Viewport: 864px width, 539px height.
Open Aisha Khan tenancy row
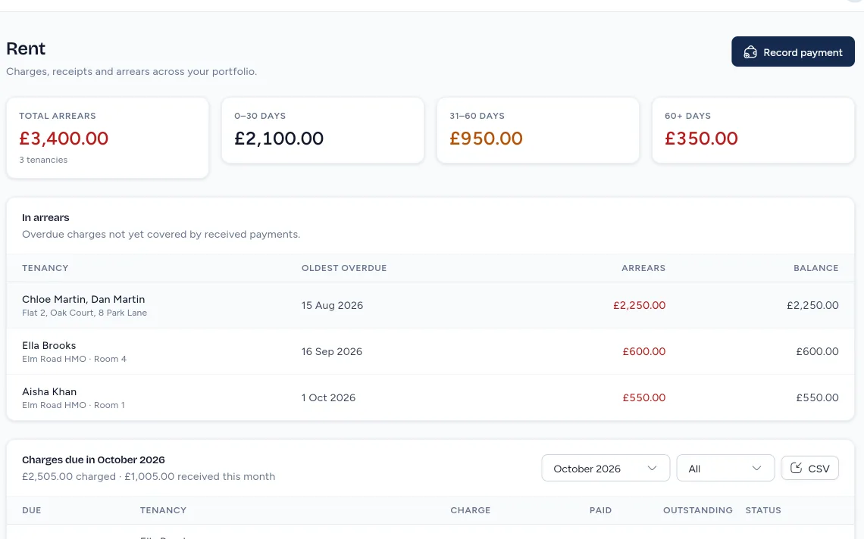[430, 397]
